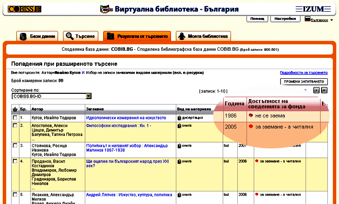The image size is (339, 204).
Task: Click the ПРОМЕНИ ЗАПИТВАНЕТО button
Action: (304, 82)
